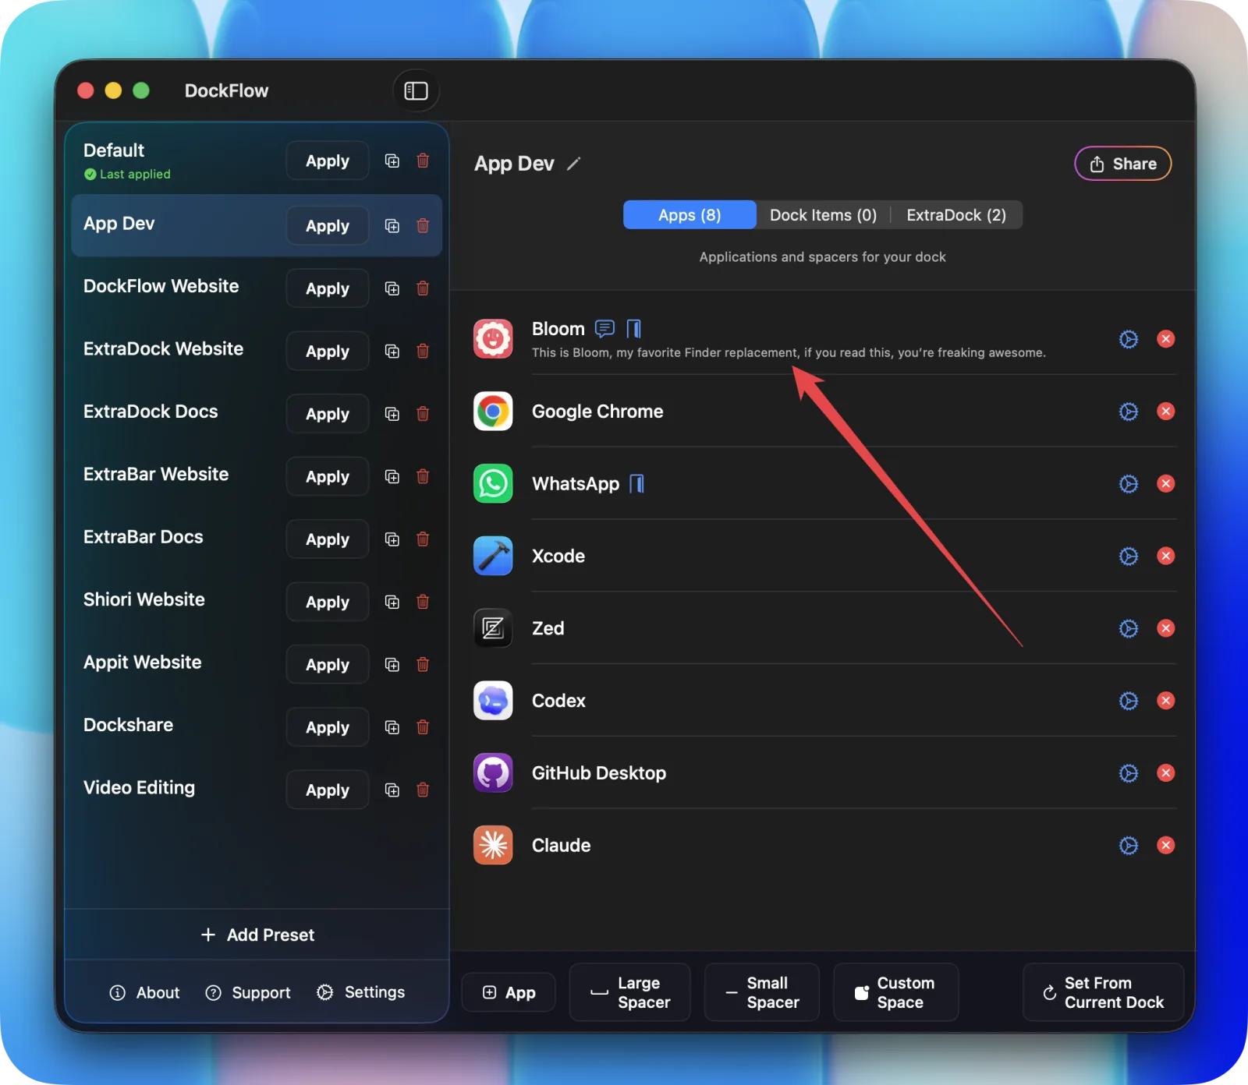Delete the DockFlow Website preset
Viewport: 1248px width, 1085px height.
point(423,288)
